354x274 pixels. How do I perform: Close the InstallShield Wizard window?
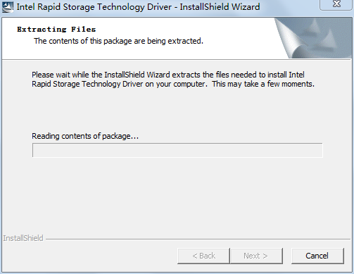[336, 4]
